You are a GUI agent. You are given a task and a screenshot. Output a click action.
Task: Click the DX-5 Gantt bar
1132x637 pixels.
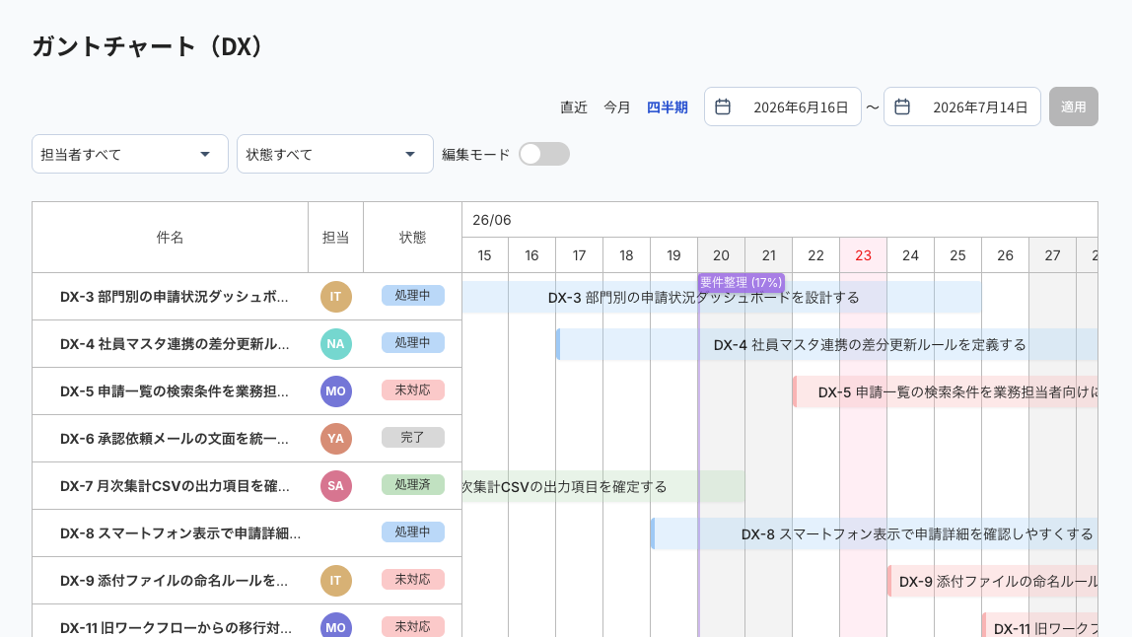point(946,392)
